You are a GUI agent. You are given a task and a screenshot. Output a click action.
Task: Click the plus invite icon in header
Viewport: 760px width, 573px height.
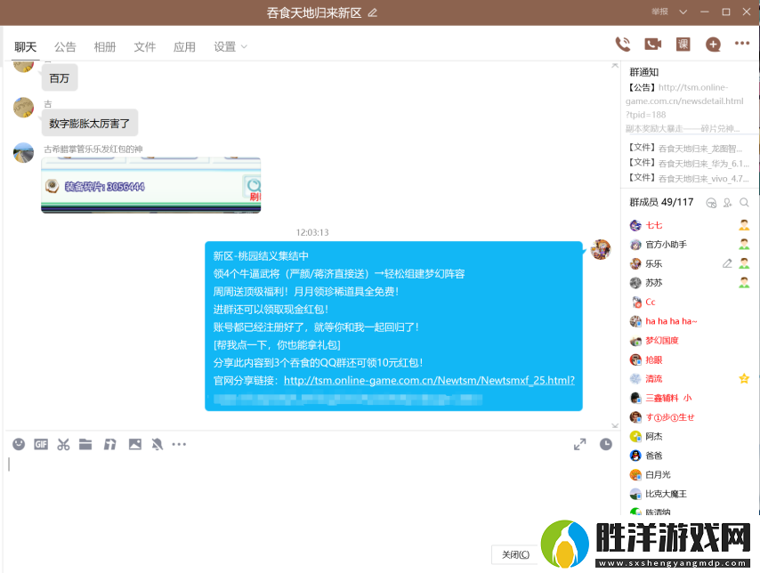tap(713, 44)
